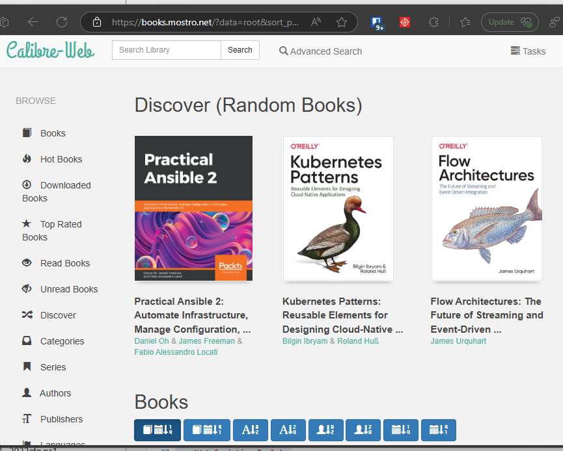Open author Daniel Oh
563x451 pixels.
(x=152, y=341)
